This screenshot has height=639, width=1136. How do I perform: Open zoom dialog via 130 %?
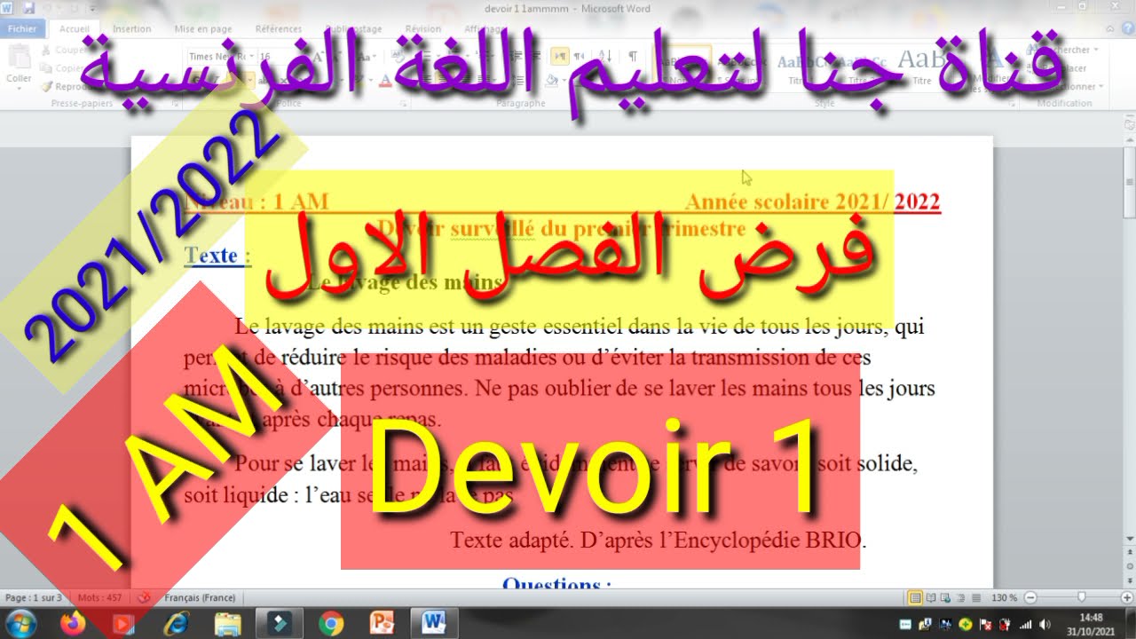click(x=1004, y=597)
